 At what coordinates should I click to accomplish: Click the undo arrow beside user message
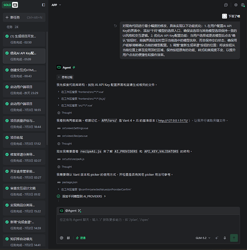click(x=115, y=26)
